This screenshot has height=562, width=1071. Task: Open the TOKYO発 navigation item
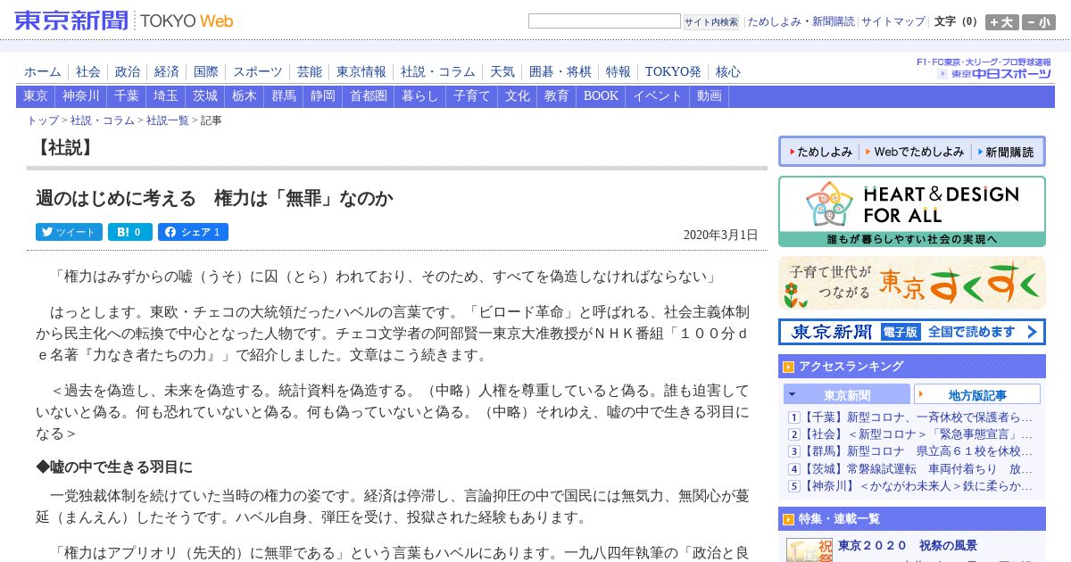pos(673,71)
